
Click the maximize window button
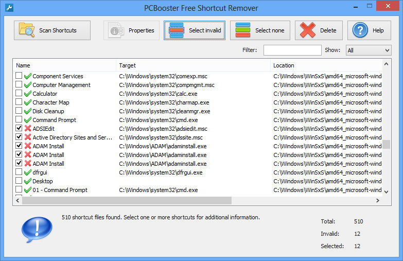[370, 6]
